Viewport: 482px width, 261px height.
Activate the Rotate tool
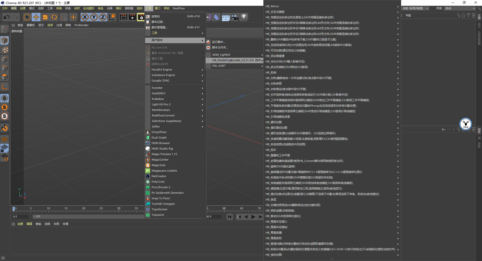(x=54, y=17)
